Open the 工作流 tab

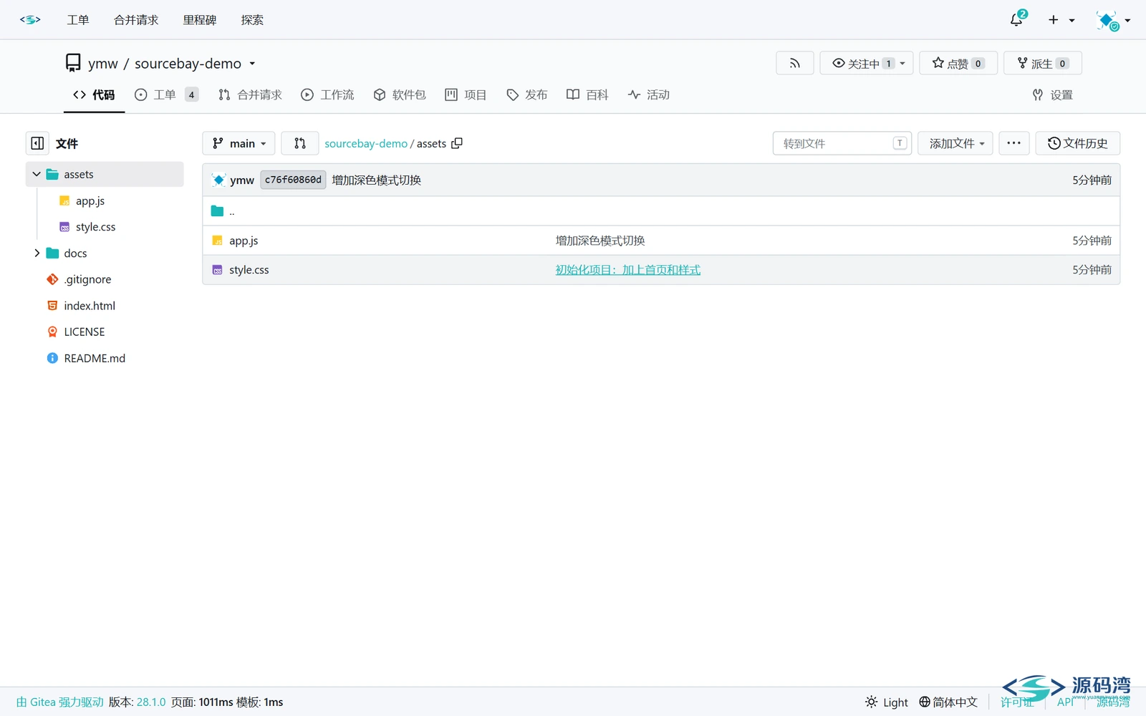(328, 95)
